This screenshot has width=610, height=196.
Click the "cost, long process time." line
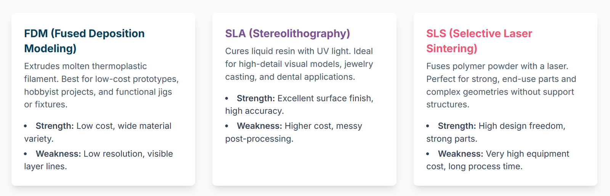pyautogui.click(x=474, y=166)
